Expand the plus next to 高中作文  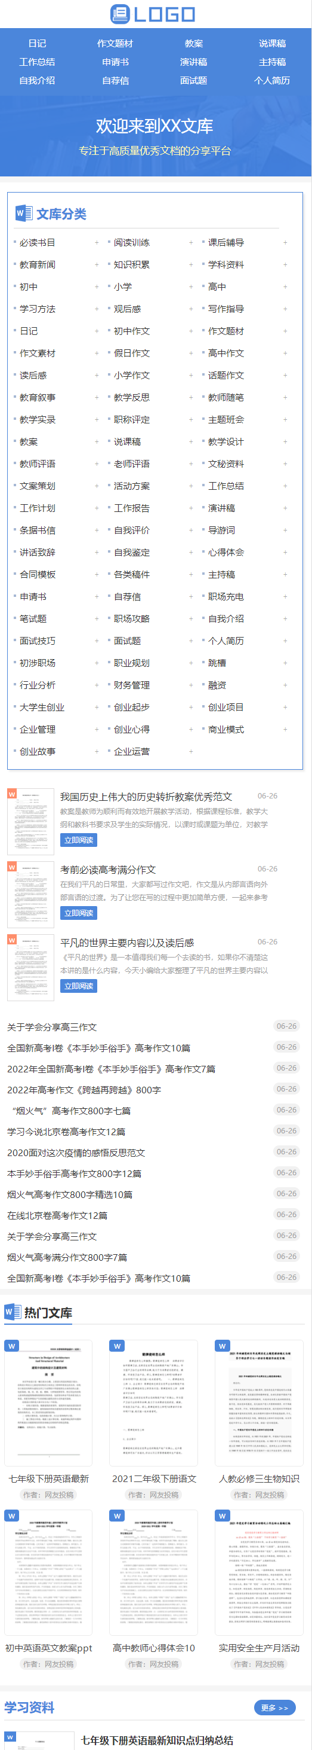[x=285, y=353]
